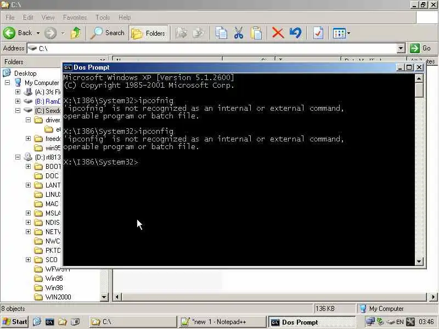Open the Help menu
439x329 pixels.
coord(125,18)
